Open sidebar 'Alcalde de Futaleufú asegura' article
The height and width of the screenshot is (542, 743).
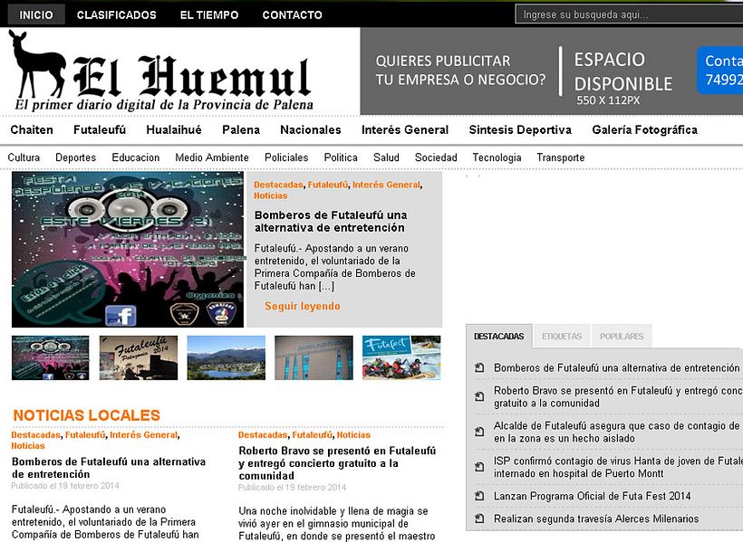(x=618, y=432)
